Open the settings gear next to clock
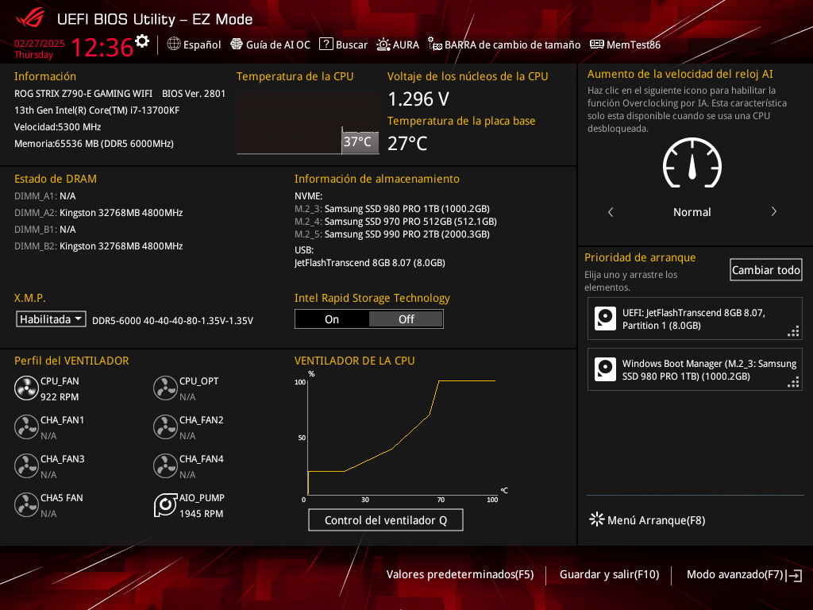Viewport: 813px width, 610px height. pyautogui.click(x=142, y=41)
